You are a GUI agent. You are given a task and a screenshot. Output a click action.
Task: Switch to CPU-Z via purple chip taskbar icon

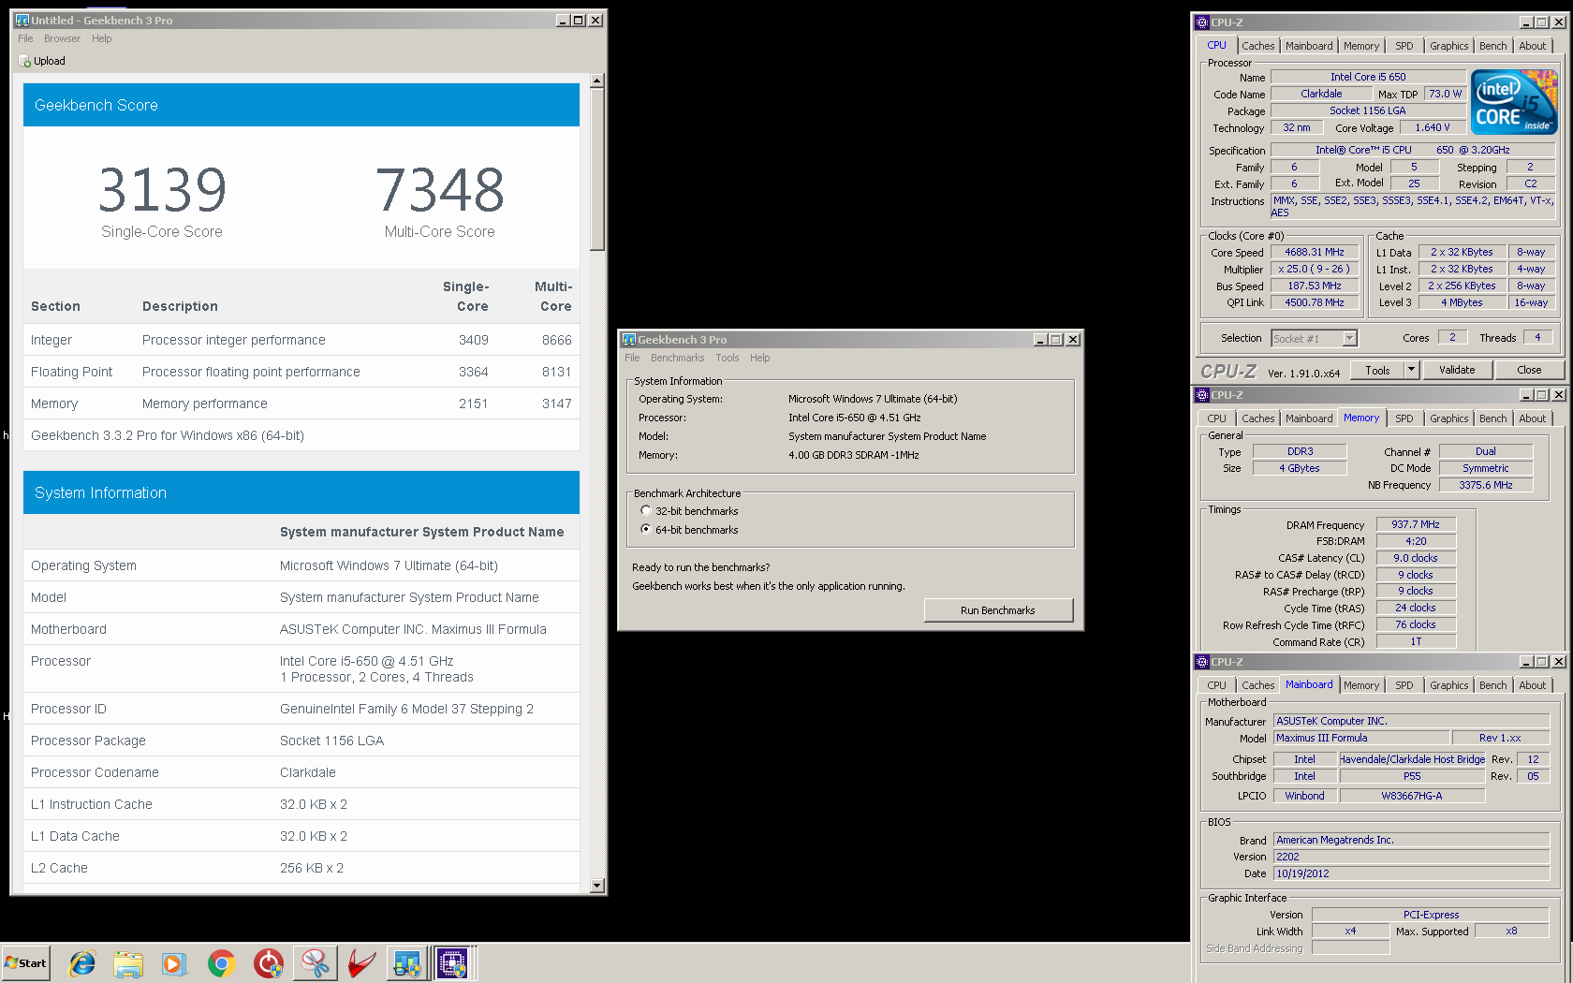[453, 962]
